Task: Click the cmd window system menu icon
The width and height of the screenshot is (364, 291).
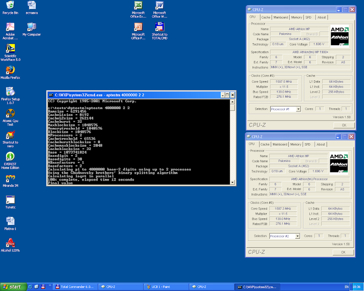Action: click(x=51, y=95)
